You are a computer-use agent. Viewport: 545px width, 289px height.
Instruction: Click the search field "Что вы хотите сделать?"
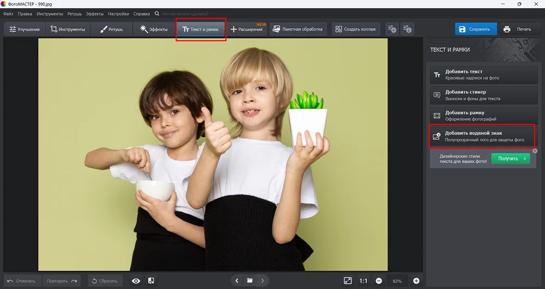pyautogui.click(x=185, y=14)
